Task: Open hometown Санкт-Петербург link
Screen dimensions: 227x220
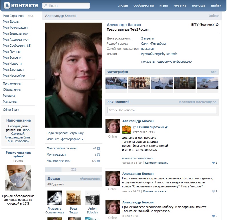Action: [x=154, y=43]
